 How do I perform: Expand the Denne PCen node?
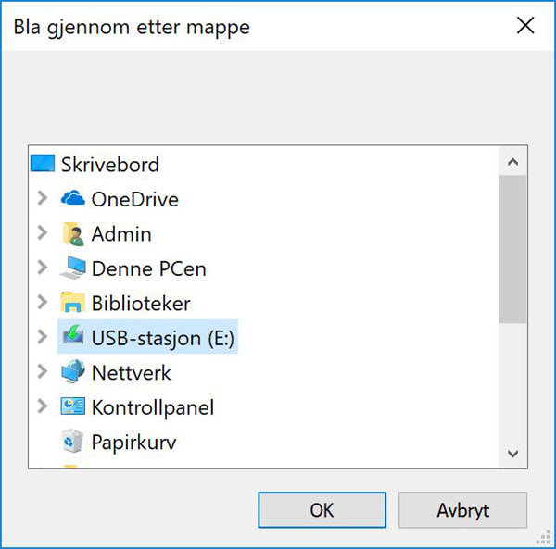(42, 268)
